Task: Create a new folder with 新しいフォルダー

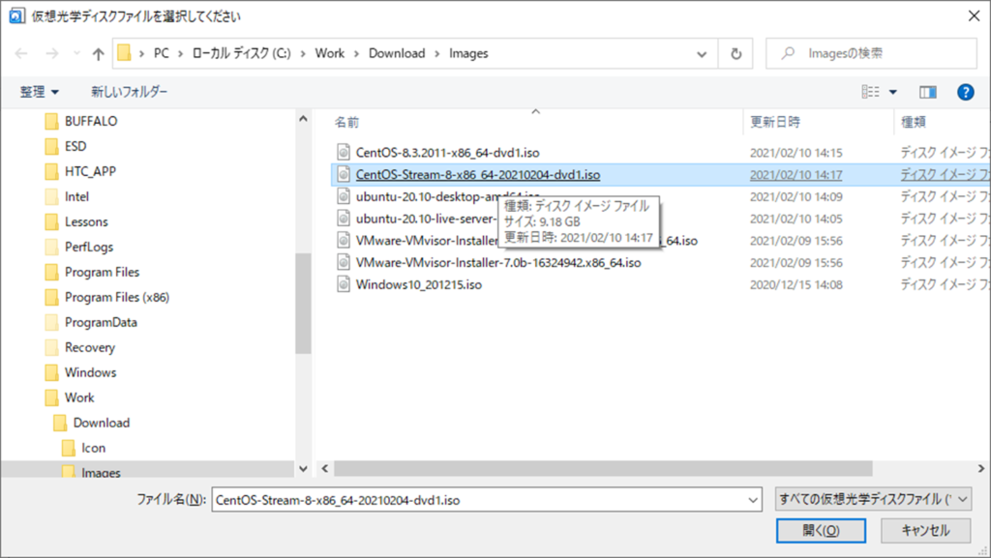Action: click(129, 92)
